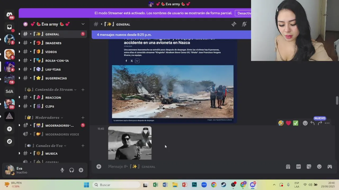Click the Desactivar streamer mode button
The image size is (339, 190).
[x=243, y=13]
